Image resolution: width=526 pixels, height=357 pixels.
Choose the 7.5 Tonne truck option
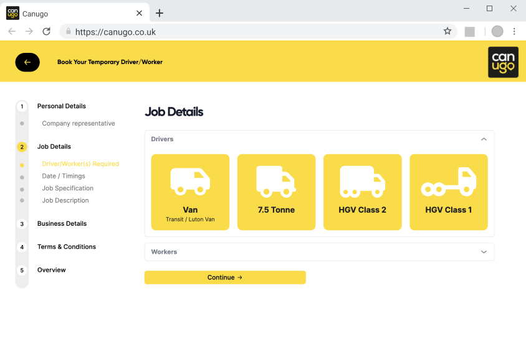[x=276, y=192]
